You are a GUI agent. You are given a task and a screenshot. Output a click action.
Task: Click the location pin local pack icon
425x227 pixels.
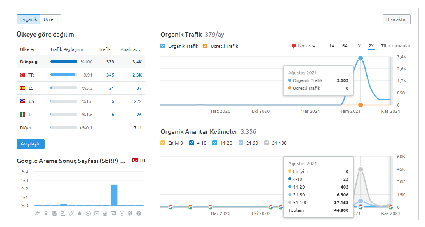pos(46,213)
